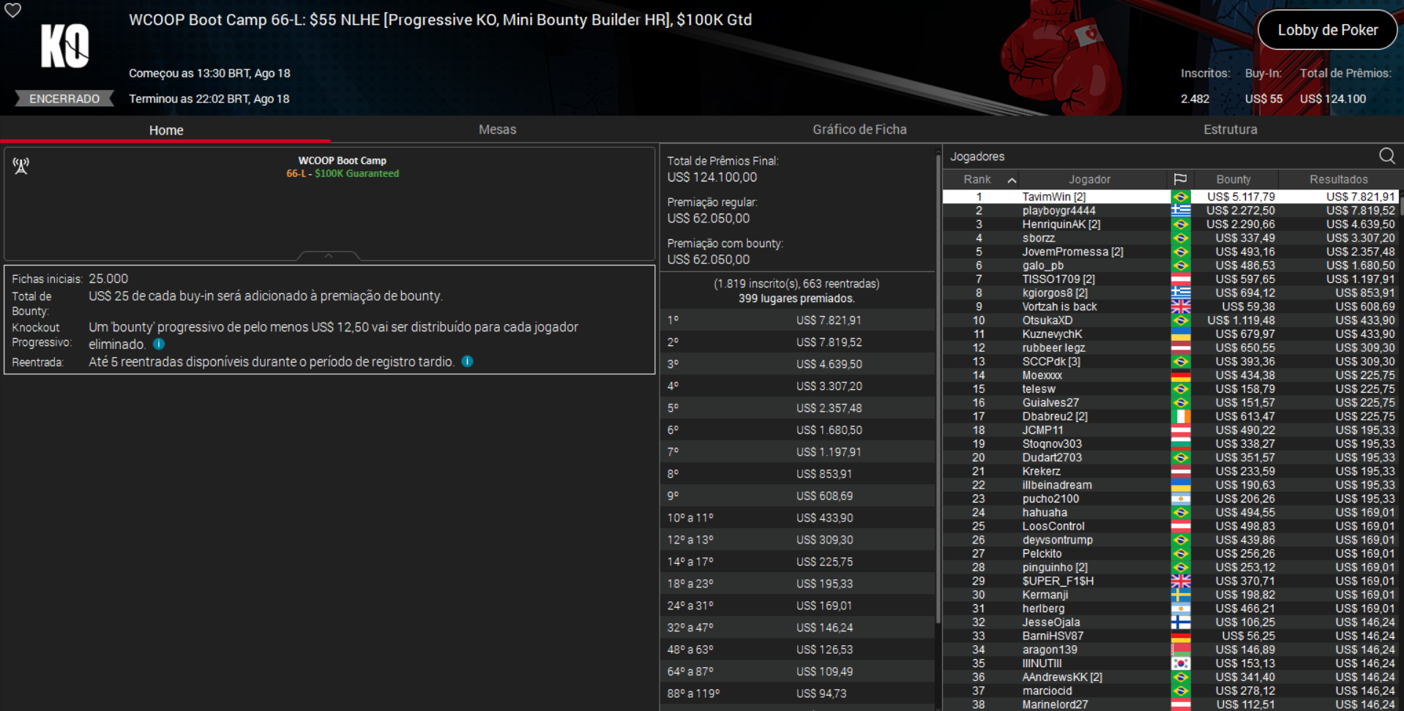
Task: Click Ireland flag on Dbabreu2 row
Action: click(x=1181, y=416)
